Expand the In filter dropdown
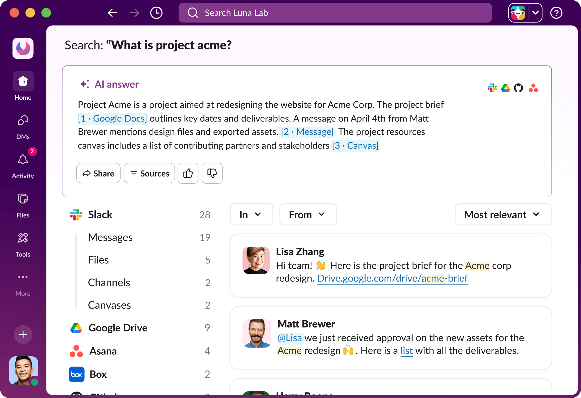 251,214
